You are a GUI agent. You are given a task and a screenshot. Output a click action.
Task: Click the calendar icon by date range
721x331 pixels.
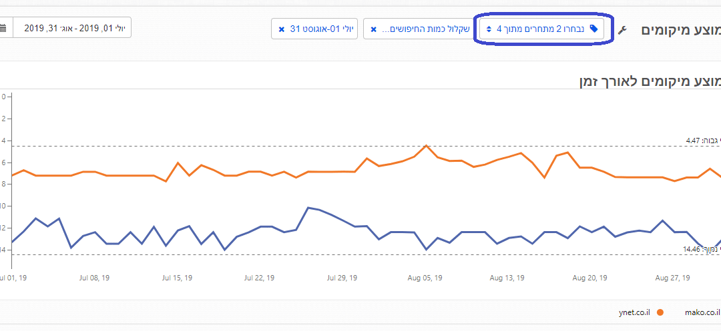[3, 28]
